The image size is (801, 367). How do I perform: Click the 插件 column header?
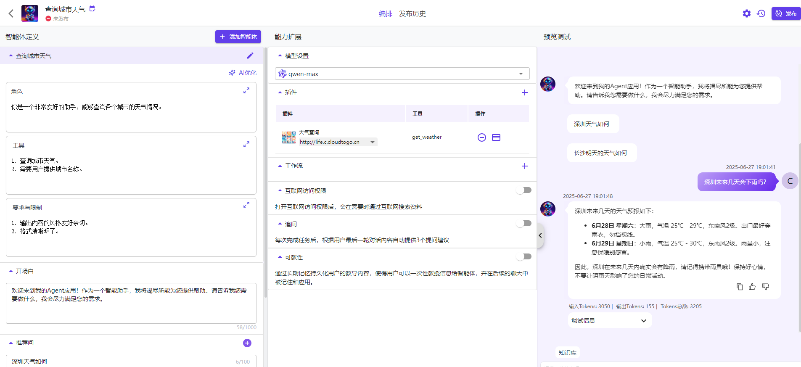click(340, 114)
